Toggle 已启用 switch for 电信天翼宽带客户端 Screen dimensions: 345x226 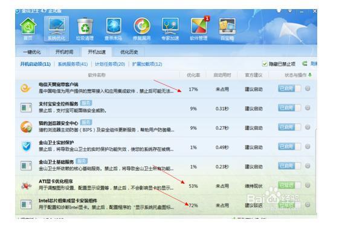click(x=289, y=88)
